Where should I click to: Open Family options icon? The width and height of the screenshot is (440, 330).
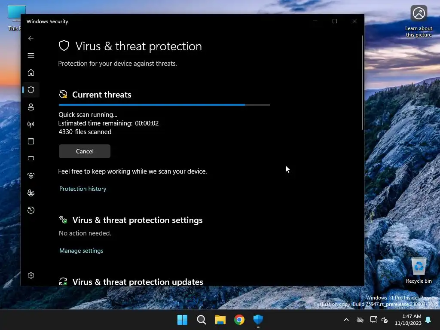point(31,193)
